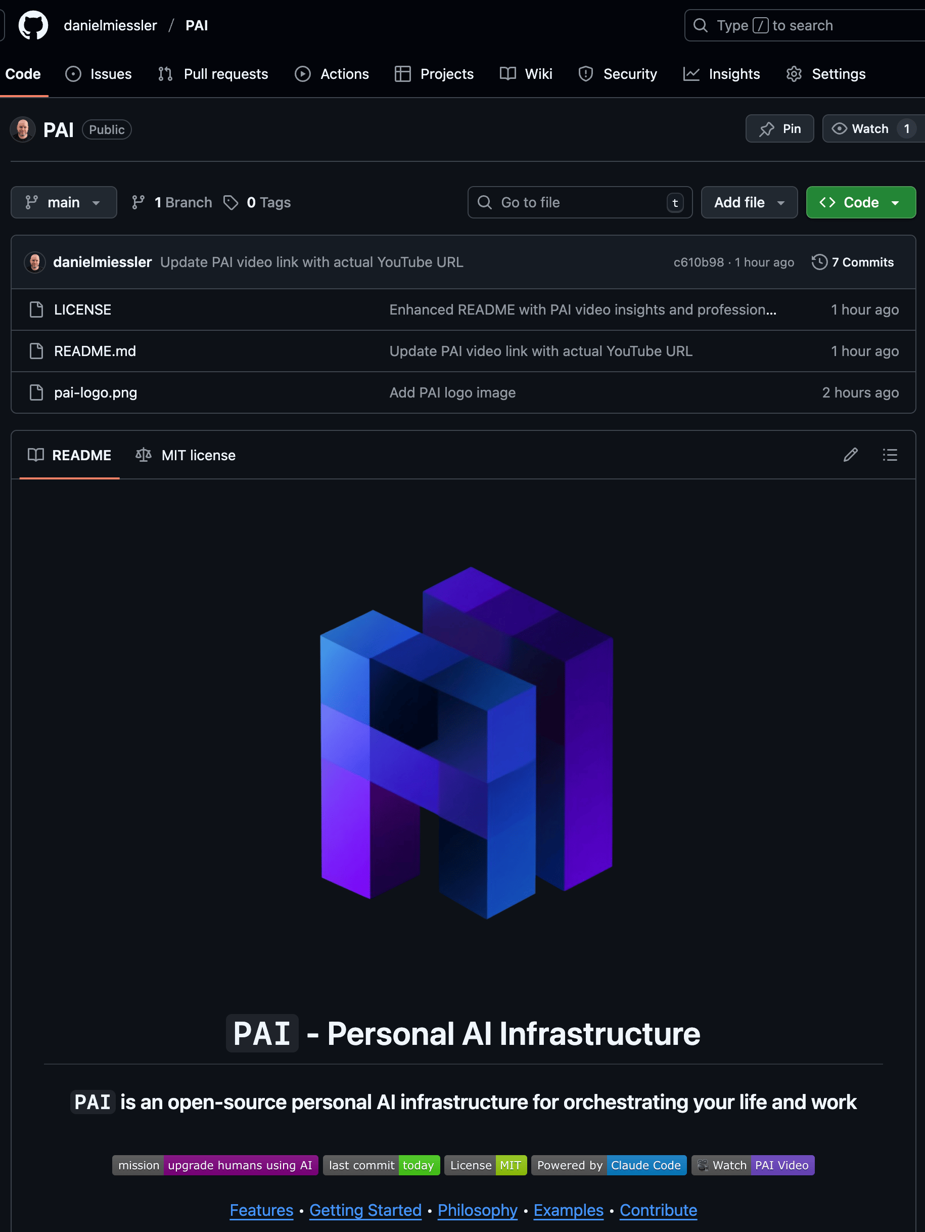Image resolution: width=925 pixels, height=1232 pixels.
Task: Open the Wiki tab
Action: [526, 74]
